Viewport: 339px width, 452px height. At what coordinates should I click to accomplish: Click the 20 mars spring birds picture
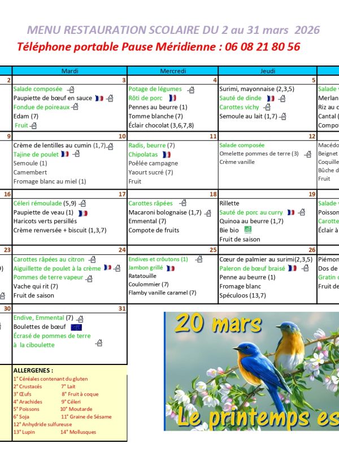point(251,371)
